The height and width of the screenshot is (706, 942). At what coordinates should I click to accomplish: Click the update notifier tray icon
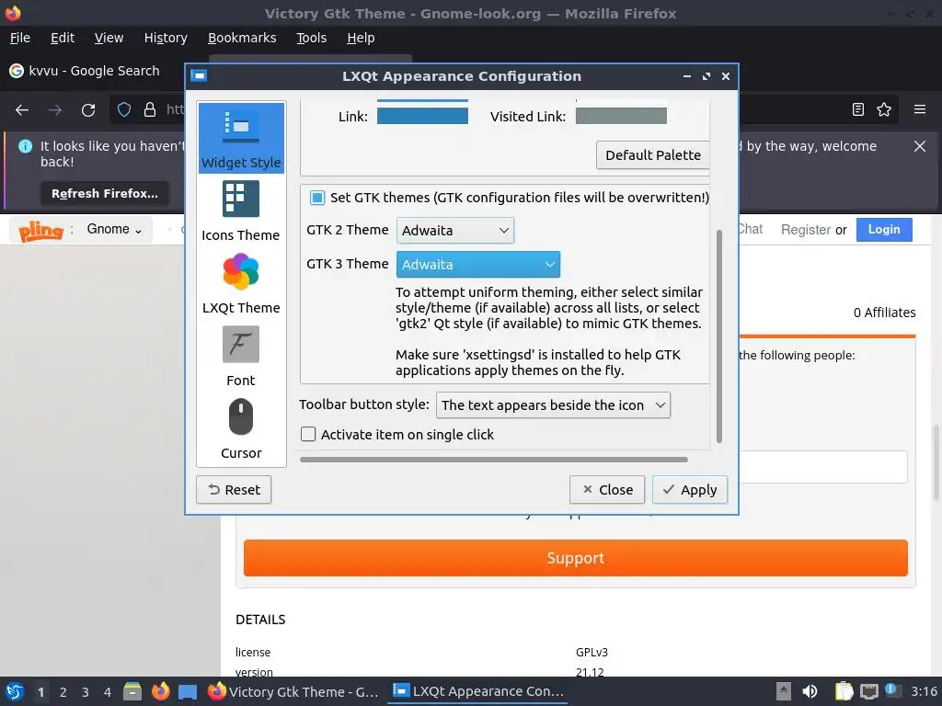coord(892,691)
